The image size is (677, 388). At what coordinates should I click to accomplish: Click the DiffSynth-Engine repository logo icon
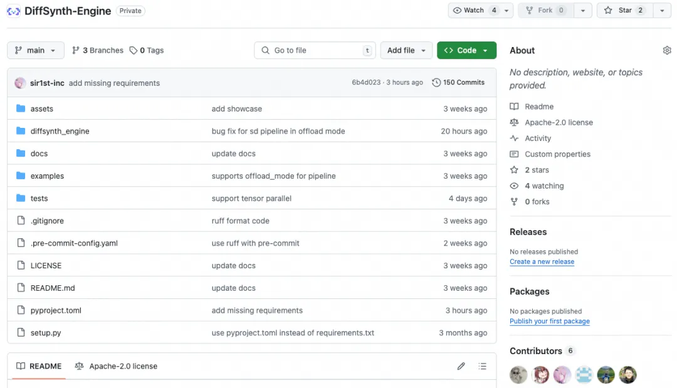coord(14,11)
